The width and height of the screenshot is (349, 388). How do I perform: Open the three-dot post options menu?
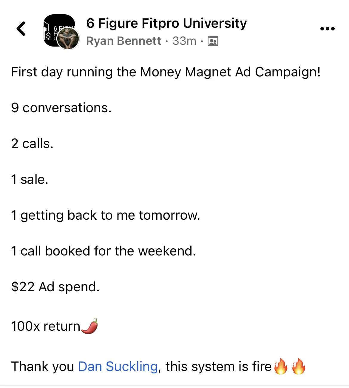point(327,29)
